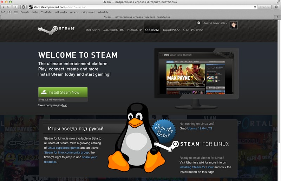Click the share your feedback link
This screenshot has width=281, height=181.
click(x=70, y=160)
